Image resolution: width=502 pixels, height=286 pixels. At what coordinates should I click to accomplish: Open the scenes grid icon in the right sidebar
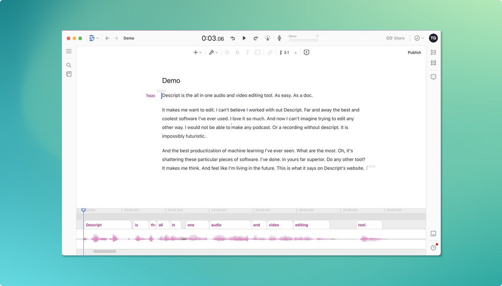(x=433, y=63)
